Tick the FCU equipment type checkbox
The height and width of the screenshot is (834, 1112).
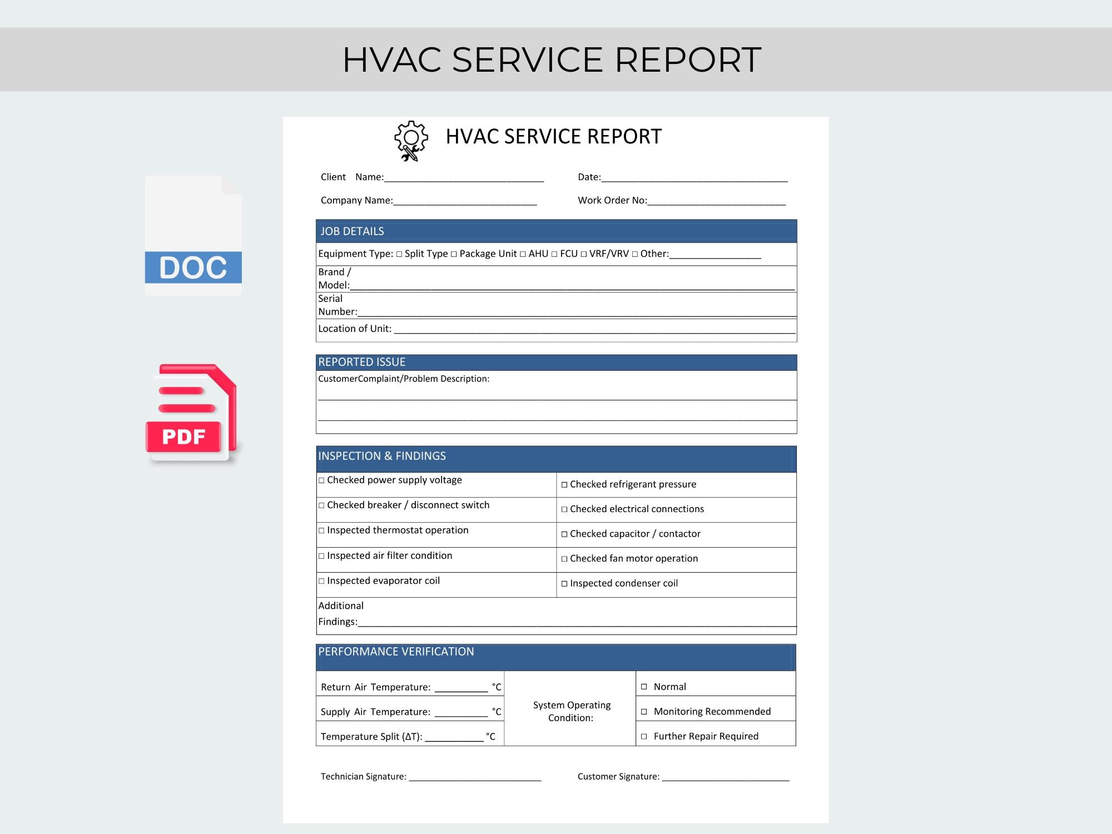(554, 254)
